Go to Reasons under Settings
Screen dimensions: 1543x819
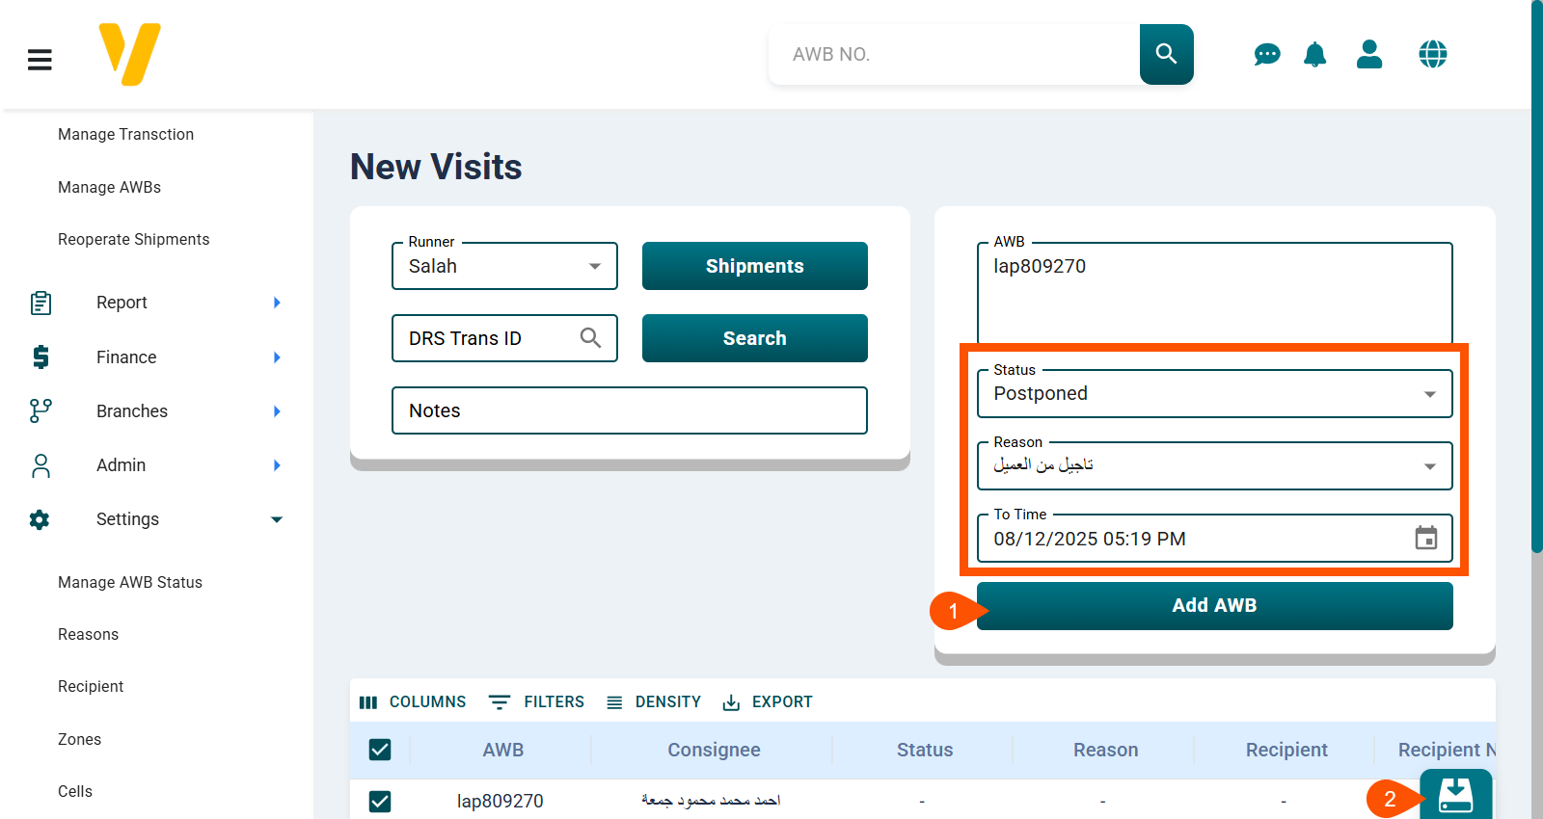pyautogui.click(x=88, y=634)
